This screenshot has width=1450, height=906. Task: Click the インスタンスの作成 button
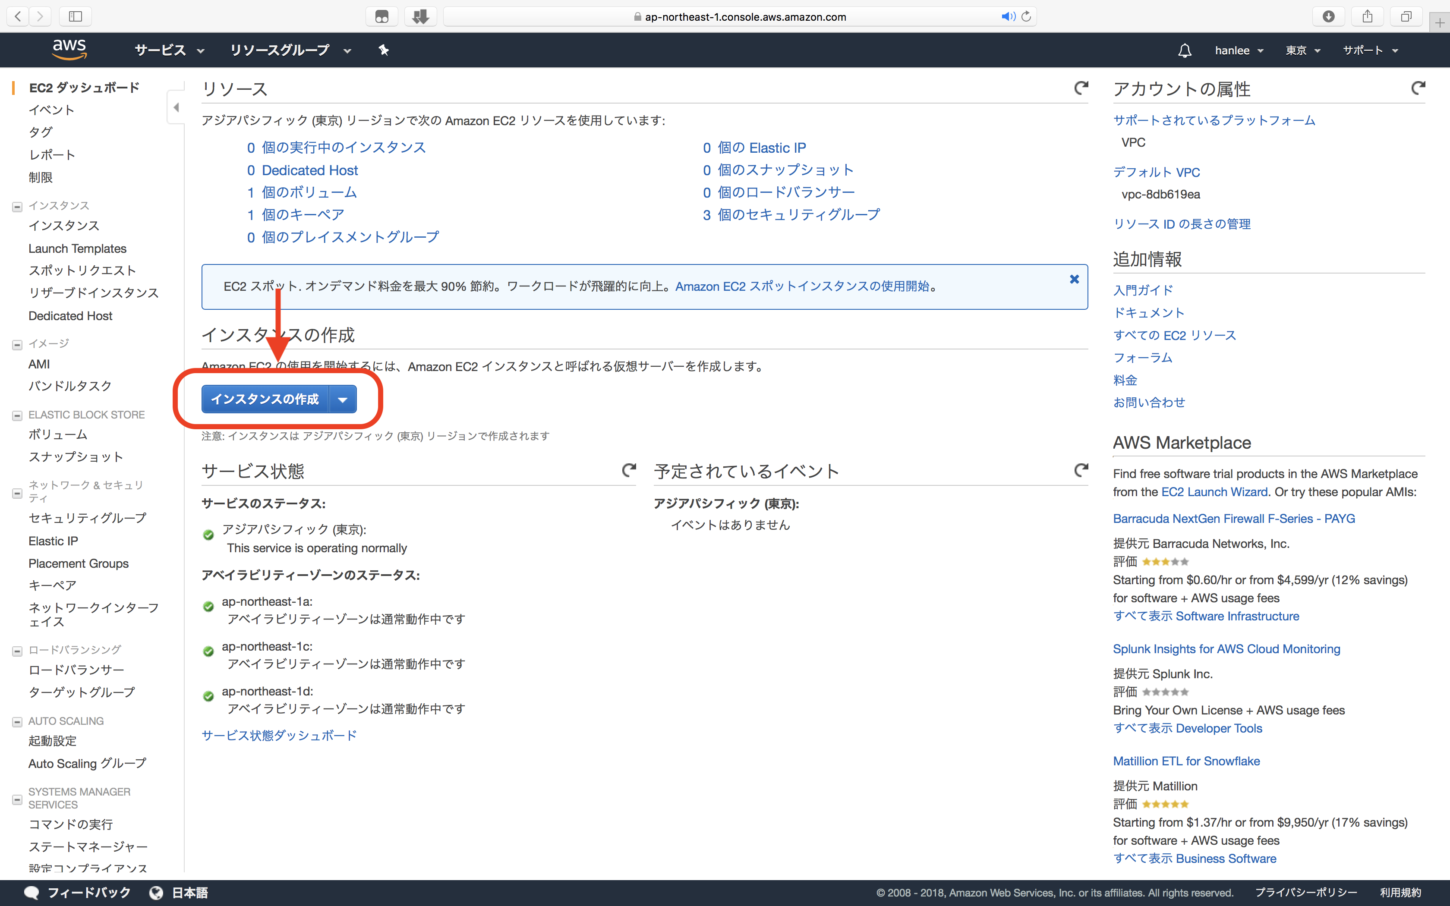click(x=265, y=399)
